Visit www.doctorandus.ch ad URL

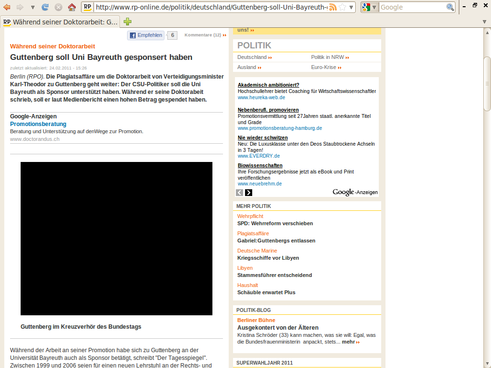[x=35, y=139]
